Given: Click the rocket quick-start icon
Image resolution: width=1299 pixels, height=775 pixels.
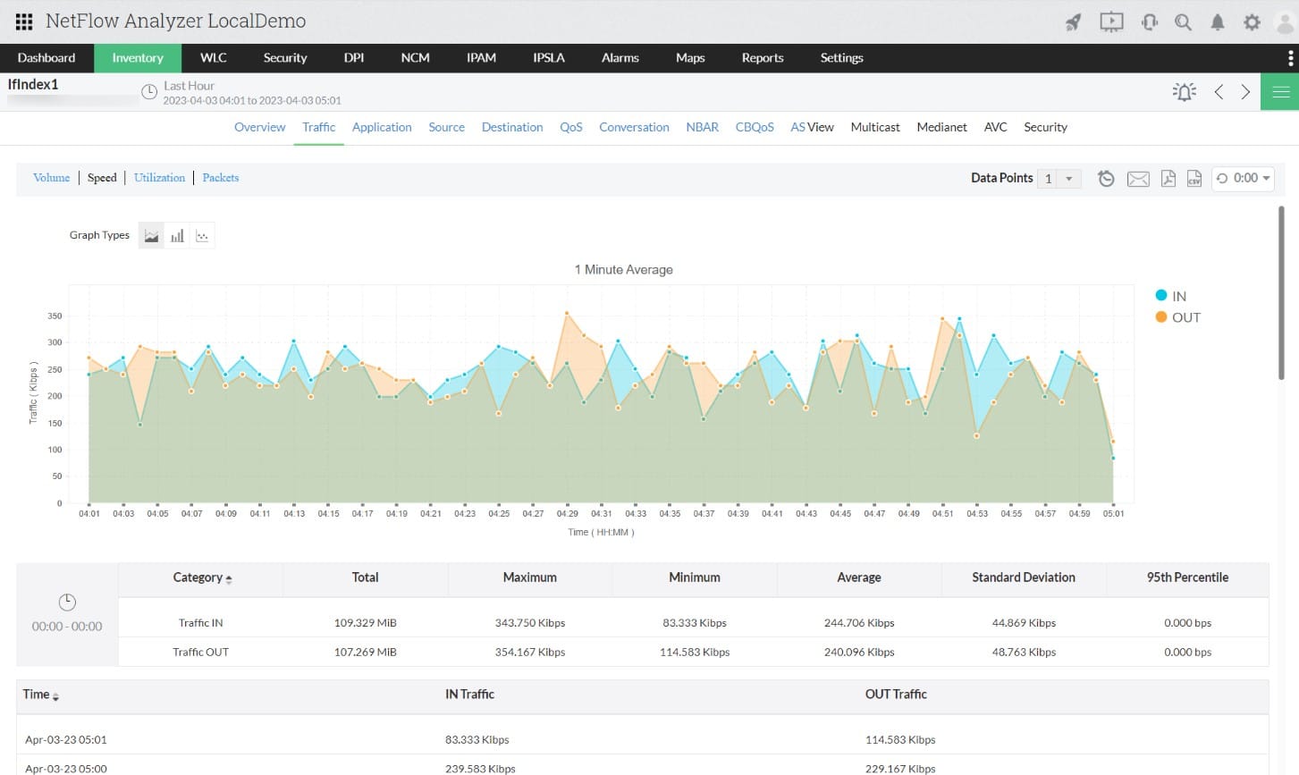Looking at the screenshot, I should (1074, 22).
